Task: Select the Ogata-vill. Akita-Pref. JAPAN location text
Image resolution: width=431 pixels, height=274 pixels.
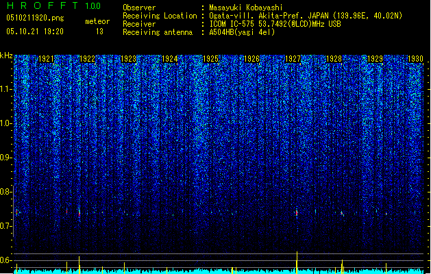Action: (x=306, y=16)
